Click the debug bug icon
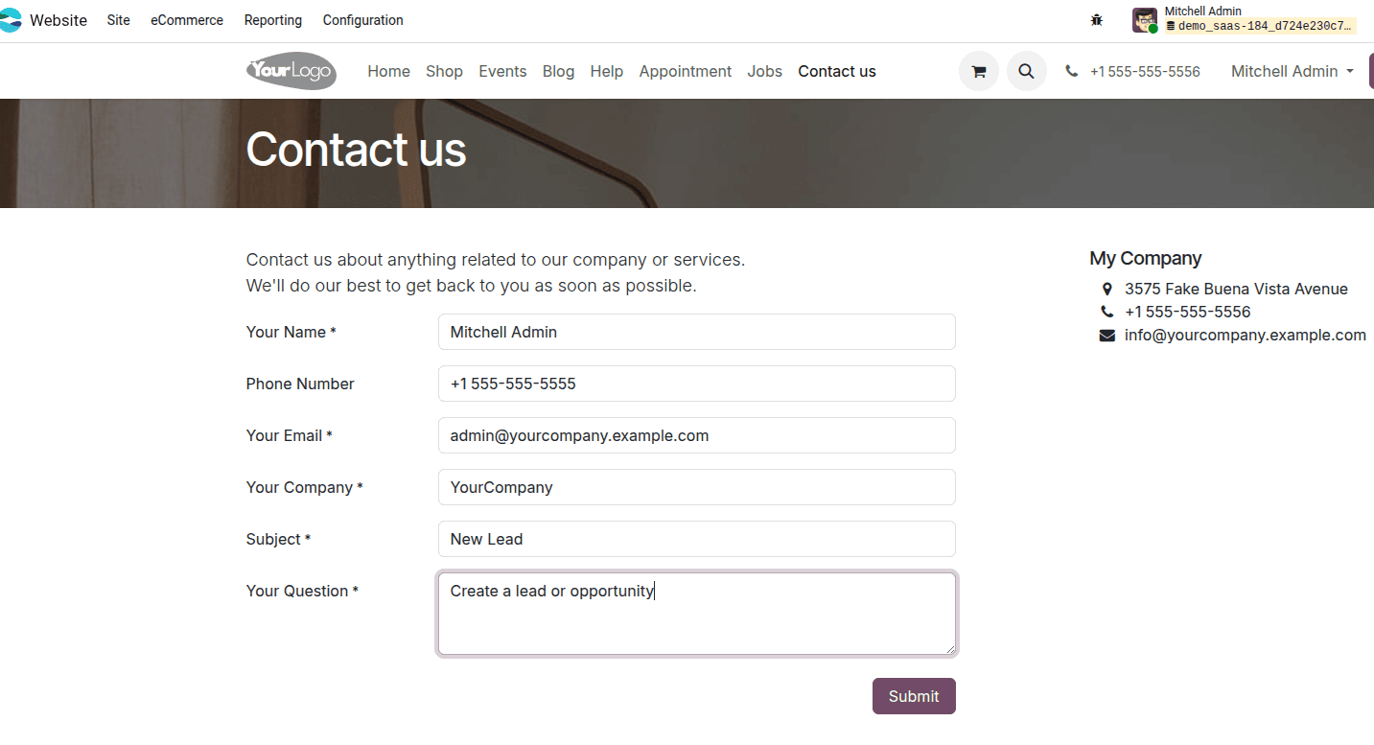This screenshot has height=745, width=1374. (x=1097, y=20)
